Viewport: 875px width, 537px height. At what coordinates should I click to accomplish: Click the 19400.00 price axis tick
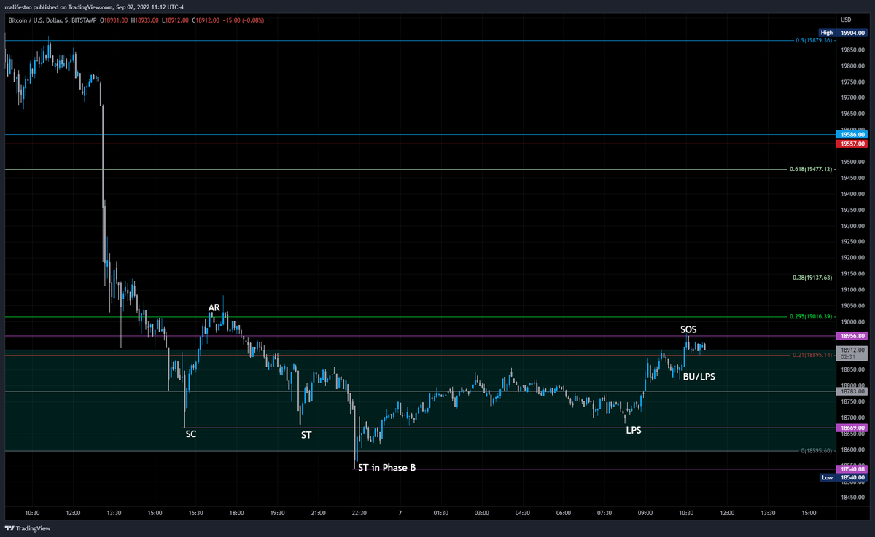[852, 194]
